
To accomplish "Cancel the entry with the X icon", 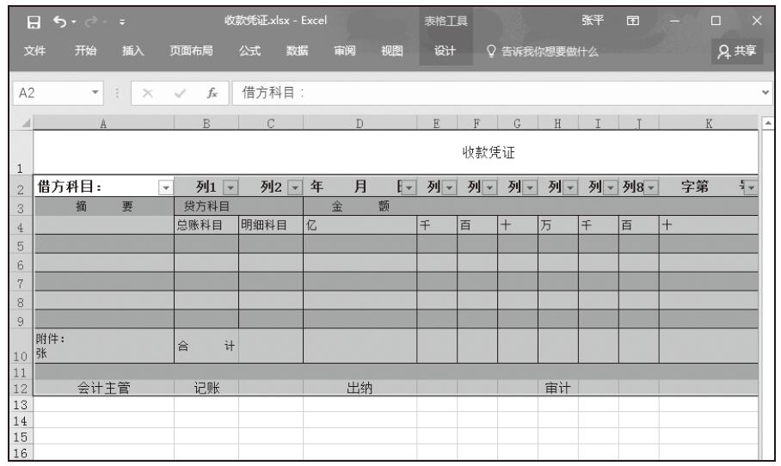I will (147, 92).
